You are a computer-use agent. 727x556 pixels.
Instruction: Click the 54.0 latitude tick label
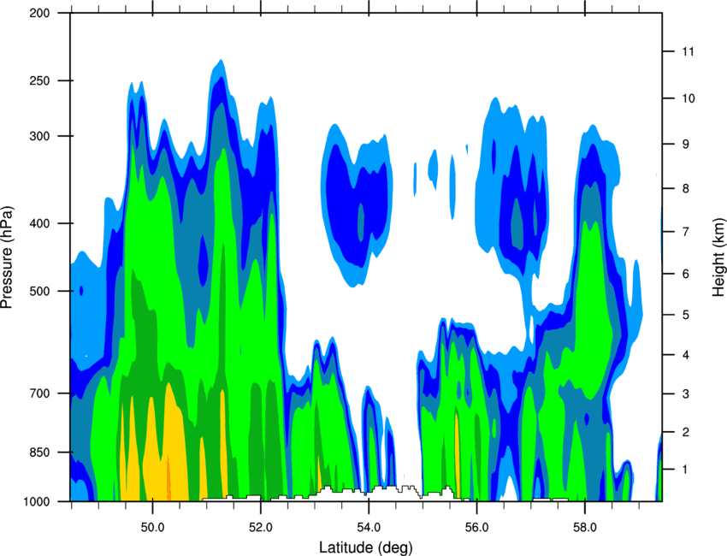click(369, 528)
